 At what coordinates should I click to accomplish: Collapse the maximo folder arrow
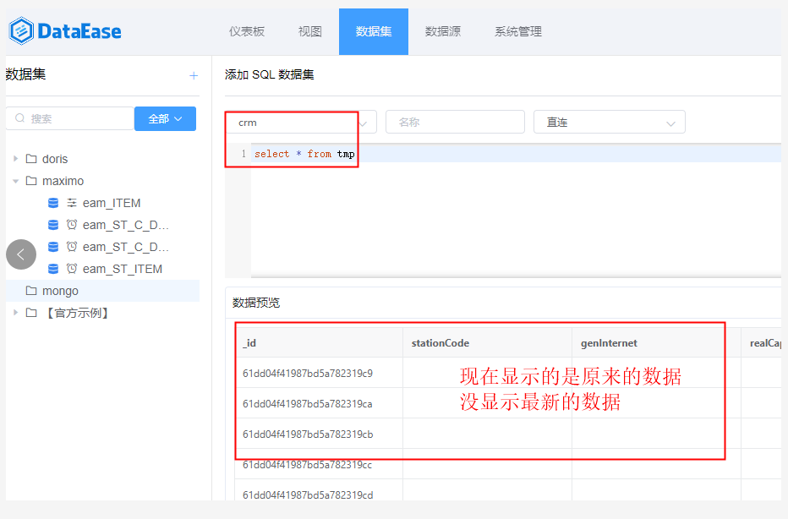point(15,181)
